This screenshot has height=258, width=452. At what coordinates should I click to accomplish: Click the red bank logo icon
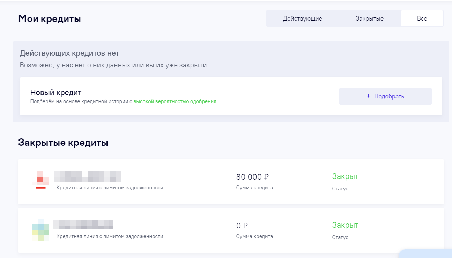point(40,180)
